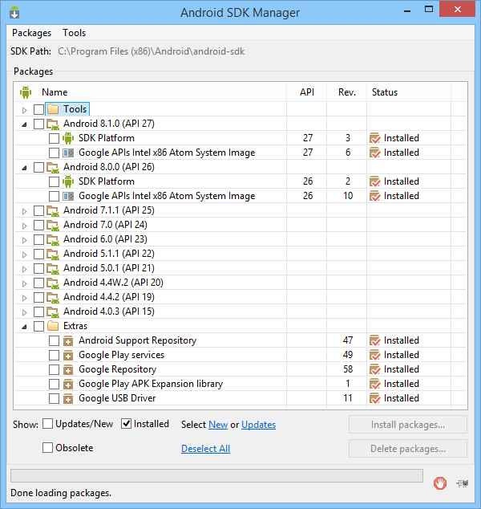
Task: Click the Rev. column header
Action: [x=347, y=92]
